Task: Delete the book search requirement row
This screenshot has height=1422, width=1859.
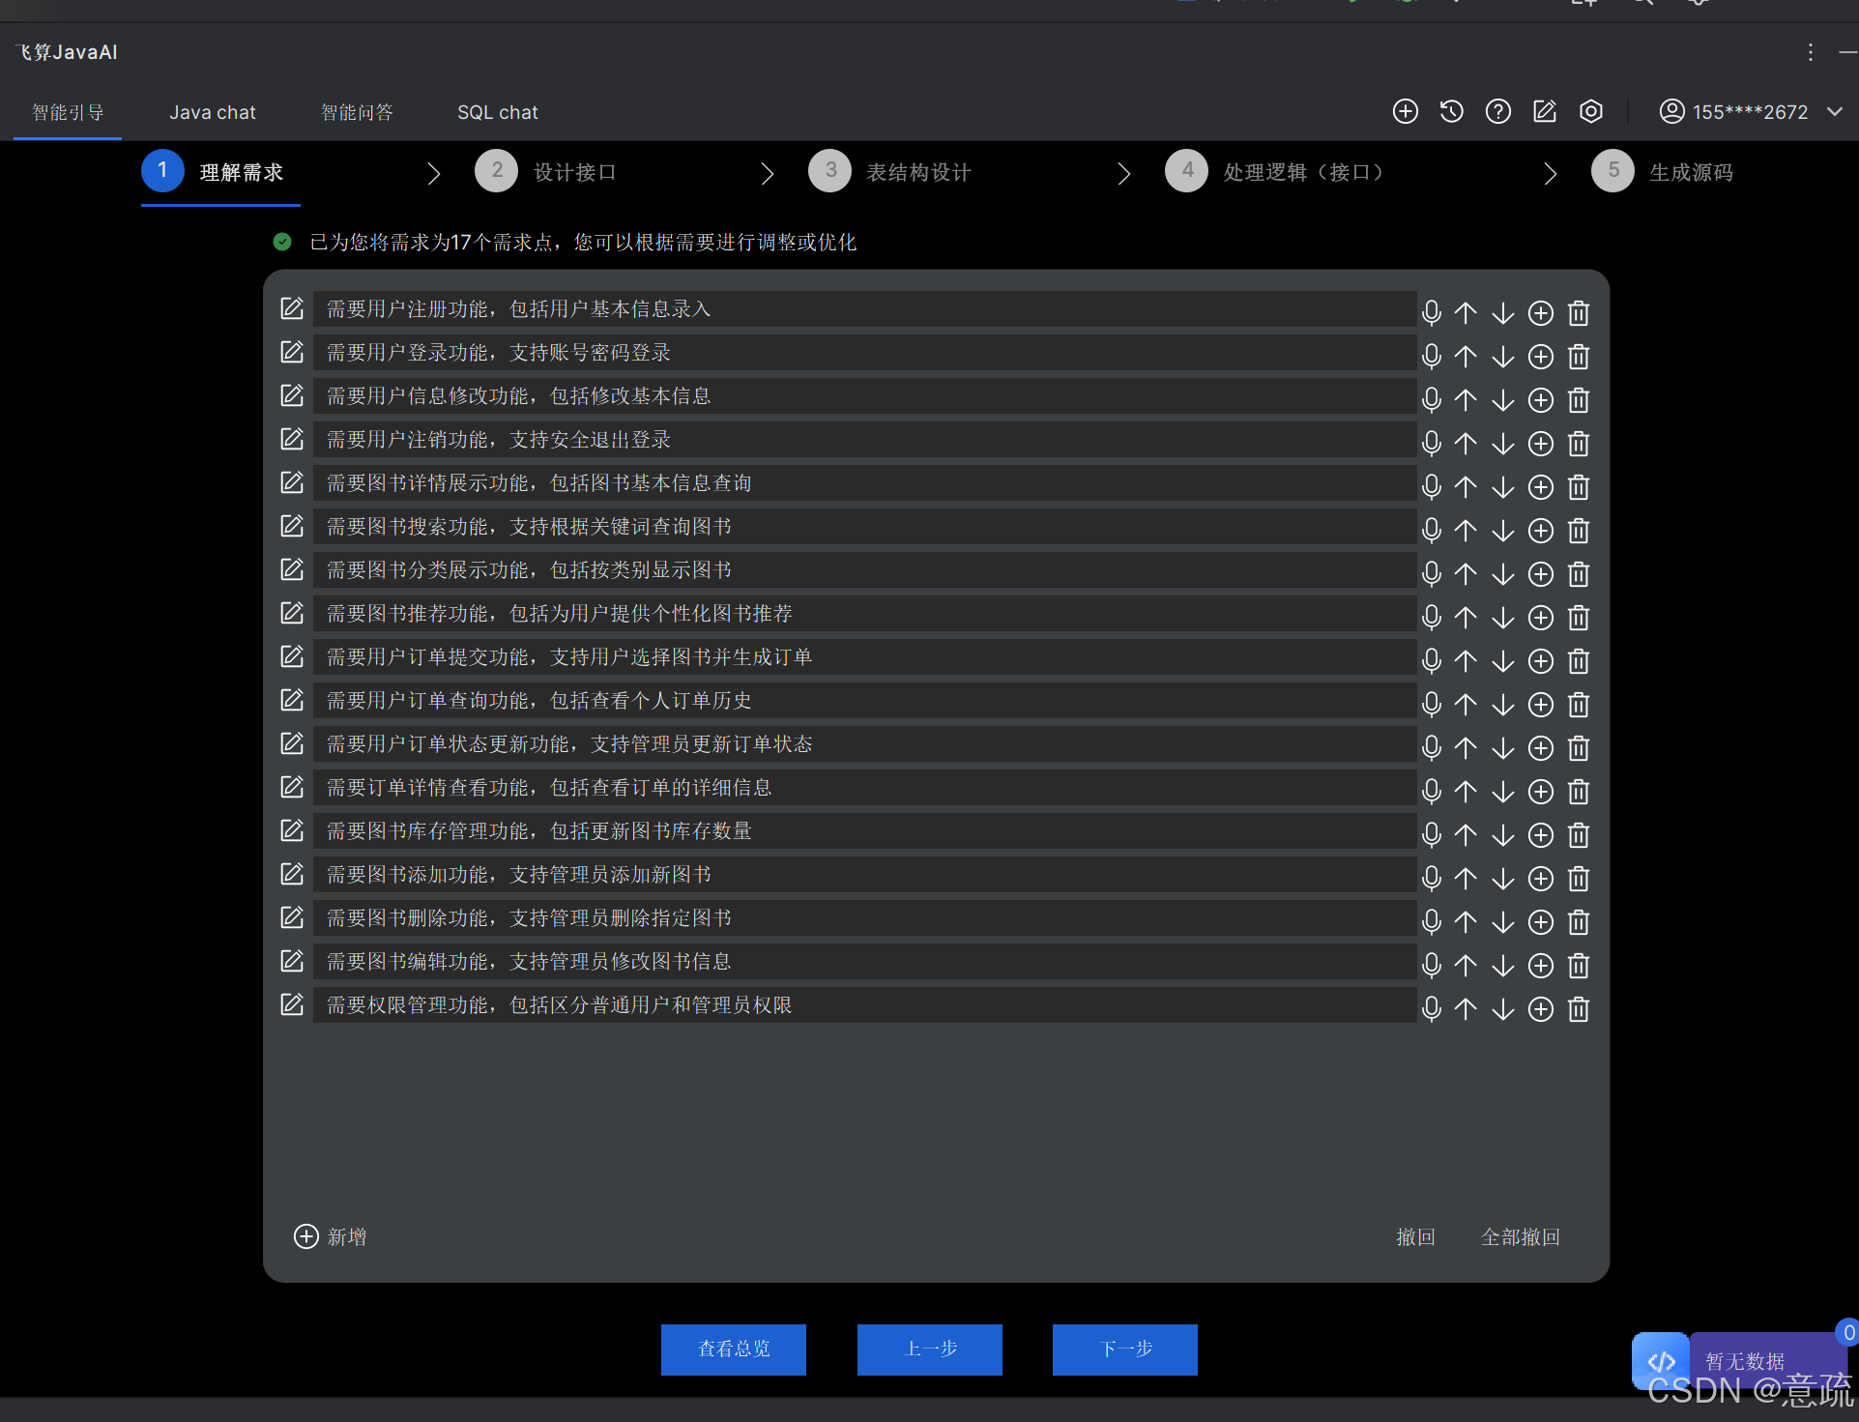Action: pyautogui.click(x=1578, y=531)
